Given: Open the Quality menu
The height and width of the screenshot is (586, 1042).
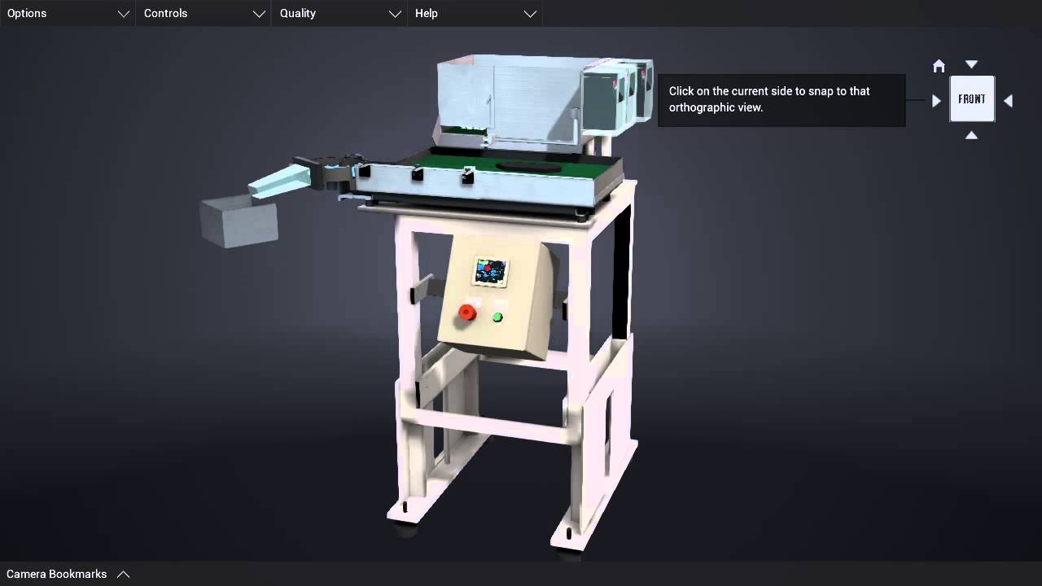Looking at the screenshot, I should (x=339, y=13).
